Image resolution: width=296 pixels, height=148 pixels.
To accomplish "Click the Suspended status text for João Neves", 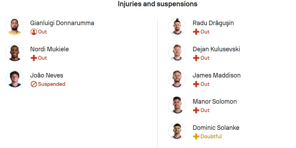I will click(52, 84).
